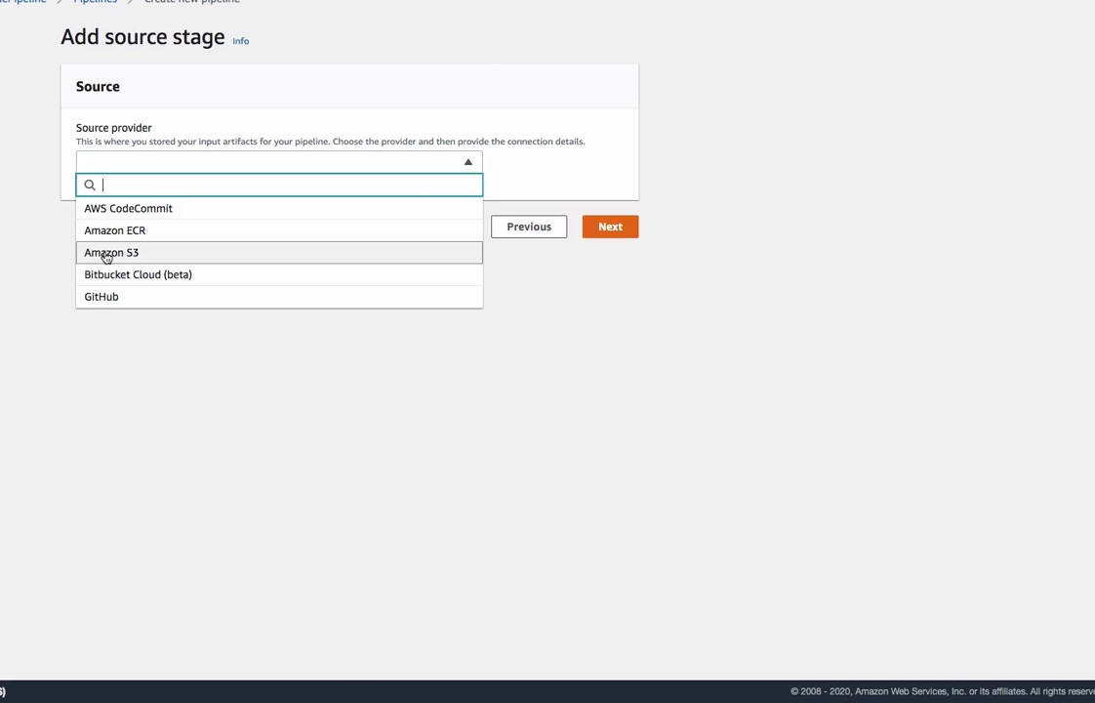Screen dimensions: 1095x703
Task: Open the Info link beside heading
Action: (x=240, y=41)
